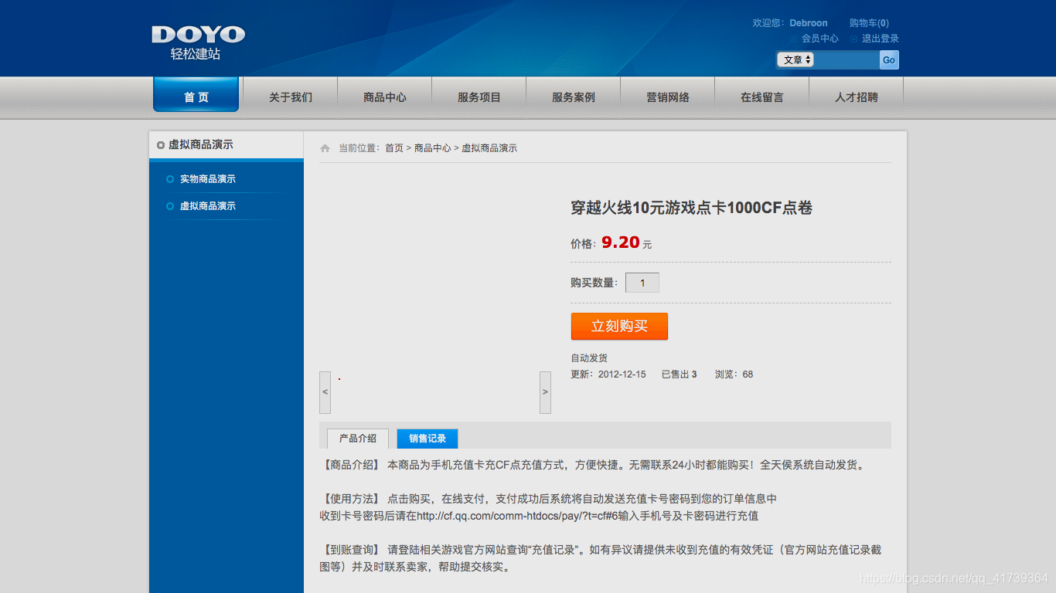1056x593 pixels.
Task: Open 首页 in main navigation
Action: (x=196, y=97)
